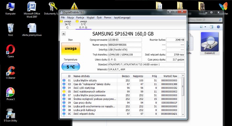Click the butterfly icon at top right desktop
Image resolution: width=232 pixels, height=126 pixels.
[x=223, y=6]
